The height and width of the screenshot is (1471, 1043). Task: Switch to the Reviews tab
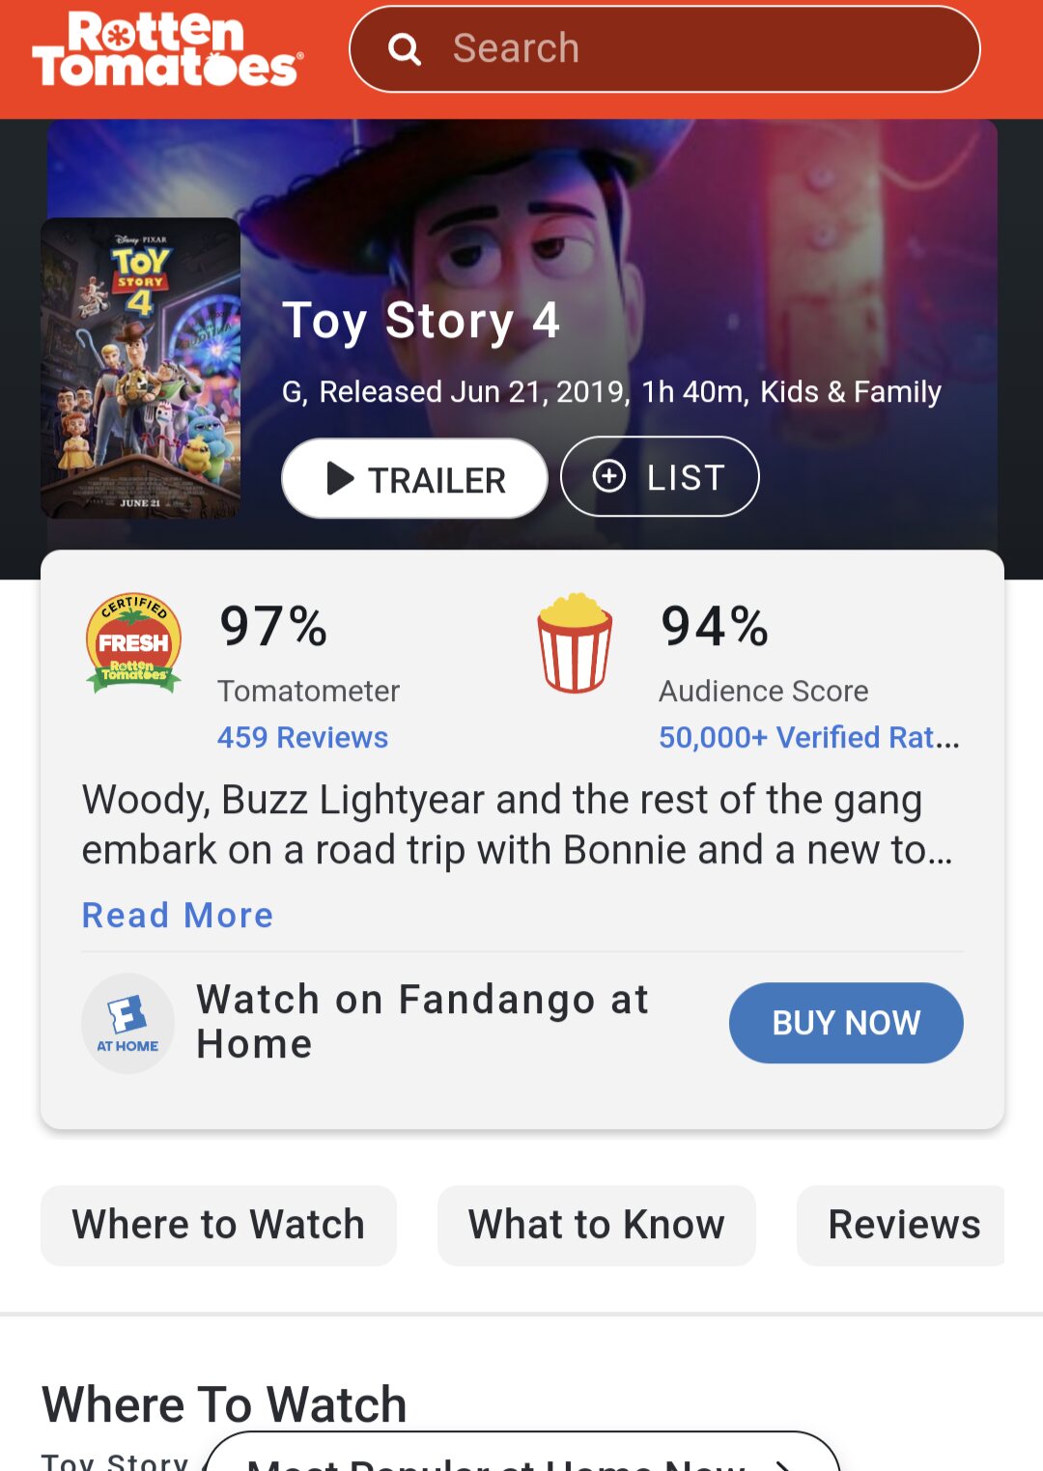tap(903, 1225)
